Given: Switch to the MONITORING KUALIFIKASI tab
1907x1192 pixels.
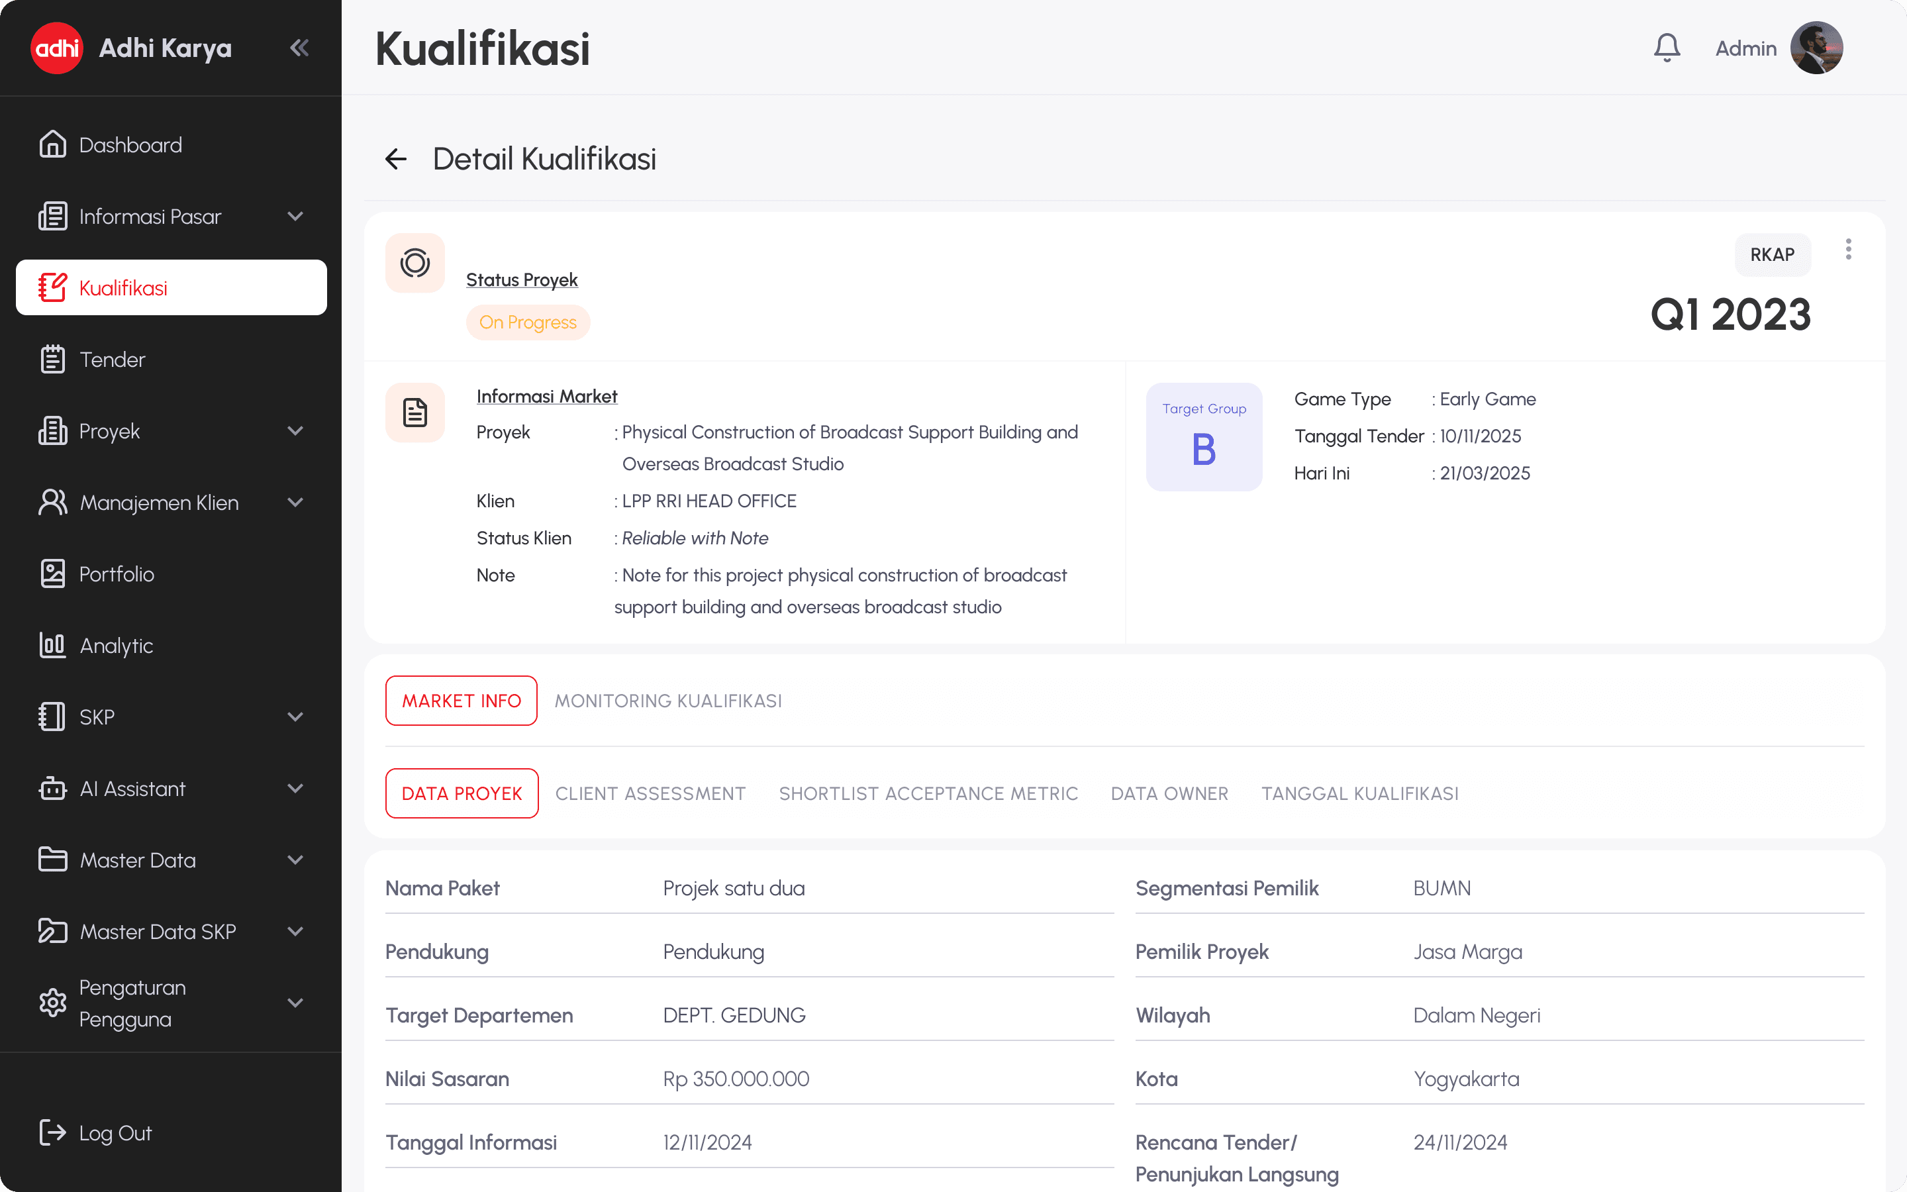Looking at the screenshot, I should click(668, 701).
